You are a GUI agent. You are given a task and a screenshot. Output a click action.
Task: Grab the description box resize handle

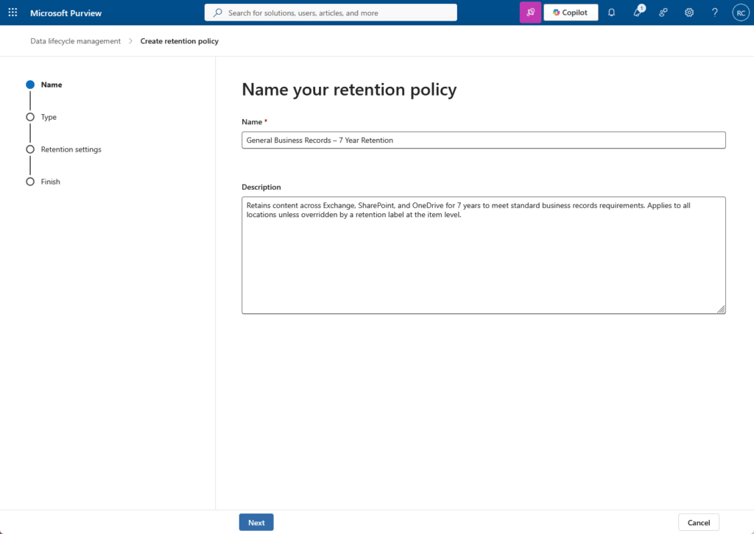[x=721, y=309]
